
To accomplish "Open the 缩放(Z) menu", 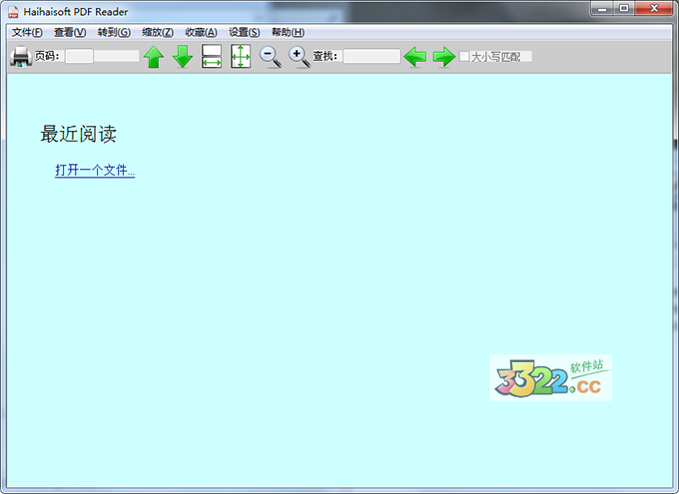I will click(x=158, y=33).
